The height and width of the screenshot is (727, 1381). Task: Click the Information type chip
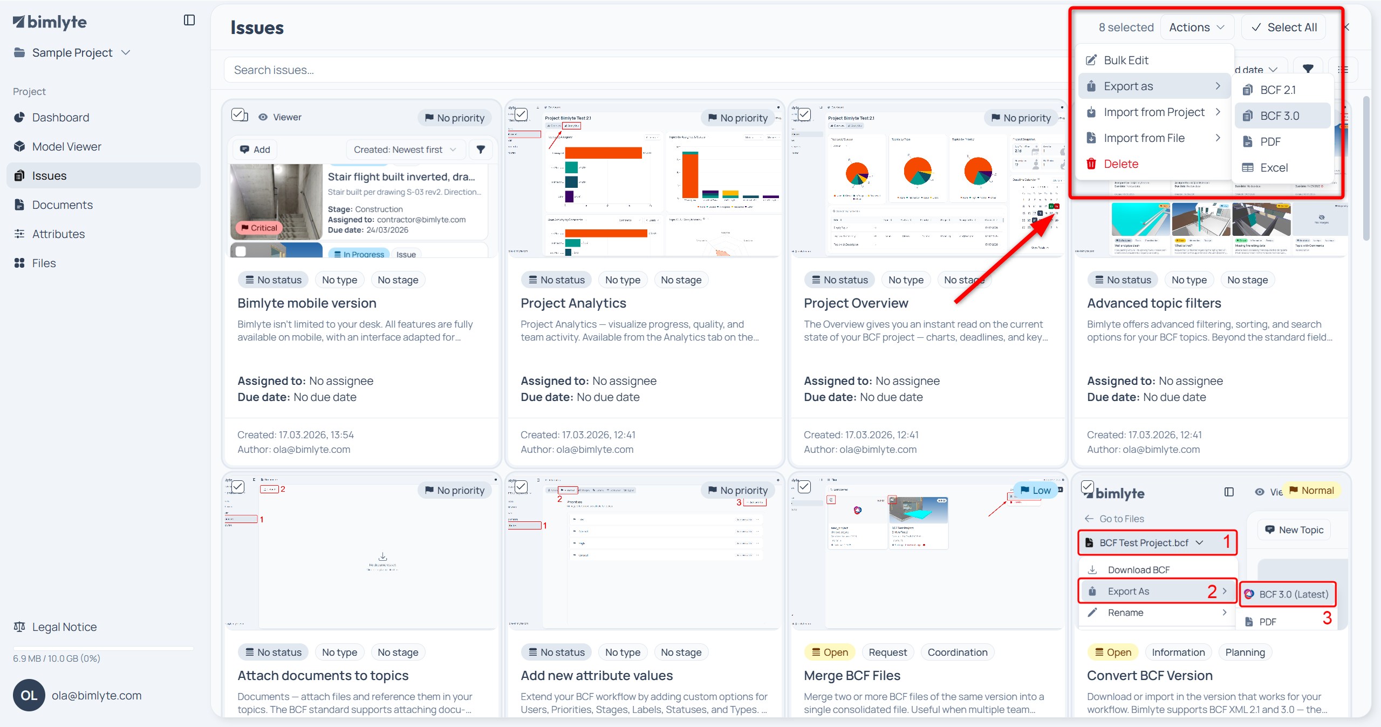[1178, 653]
